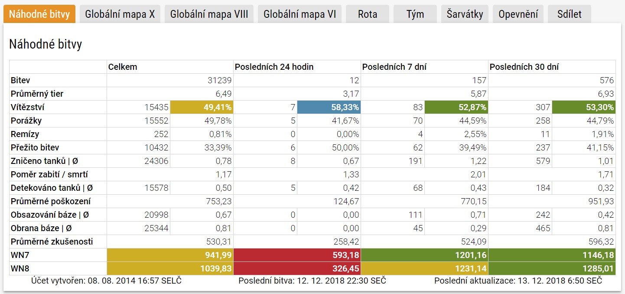Click the Celkem column header

point(123,67)
